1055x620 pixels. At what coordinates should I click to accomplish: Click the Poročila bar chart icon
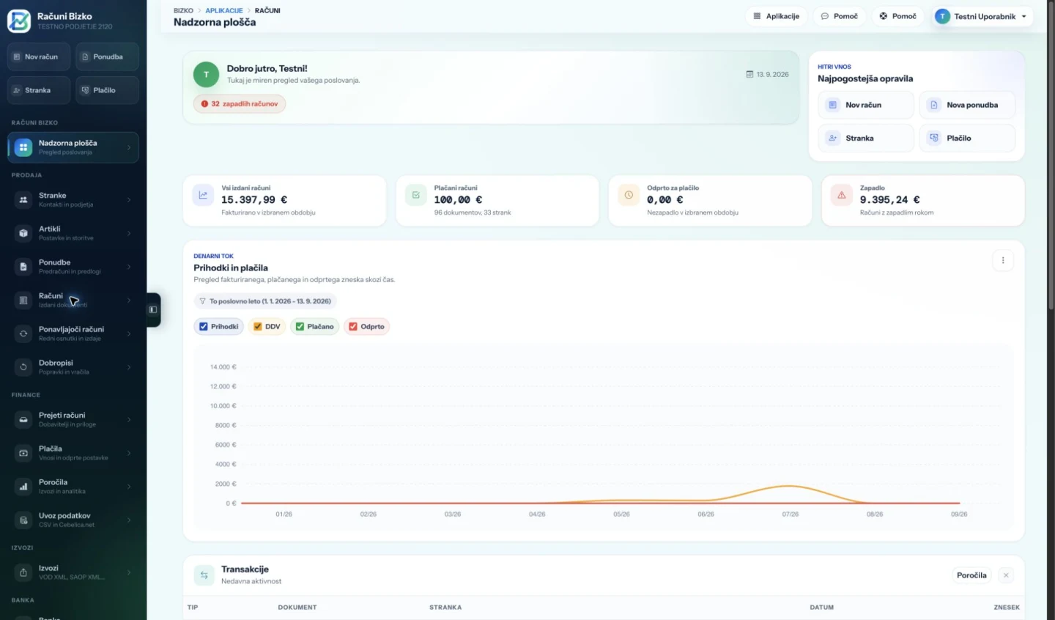point(23,487)
